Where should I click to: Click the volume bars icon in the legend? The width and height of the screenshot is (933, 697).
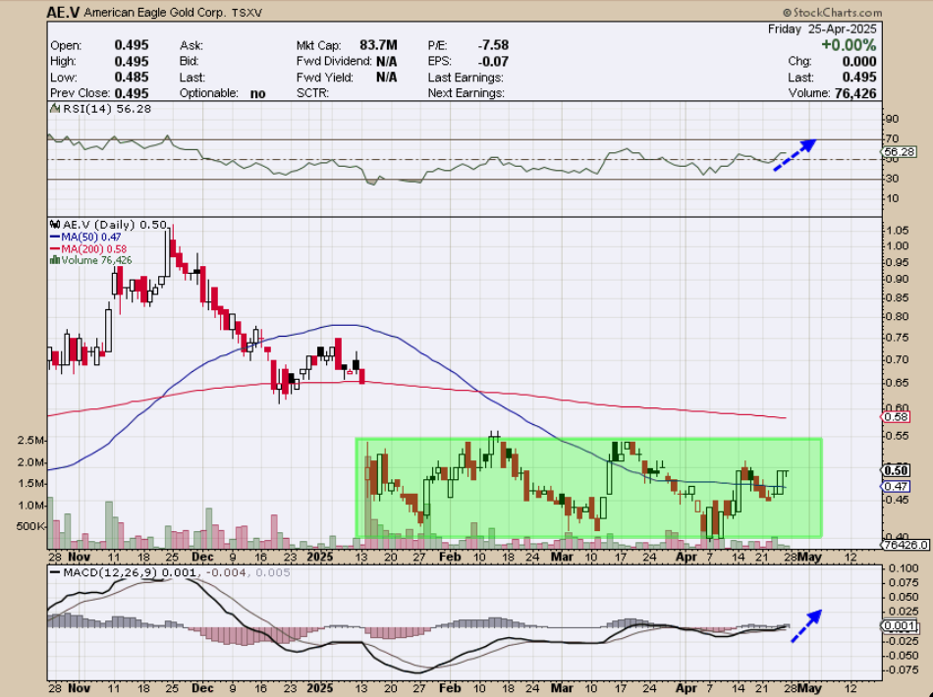(55, 260)
